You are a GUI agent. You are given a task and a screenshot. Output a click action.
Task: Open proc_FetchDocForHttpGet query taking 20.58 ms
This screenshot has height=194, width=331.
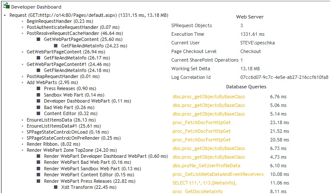(x=202, y=140)
